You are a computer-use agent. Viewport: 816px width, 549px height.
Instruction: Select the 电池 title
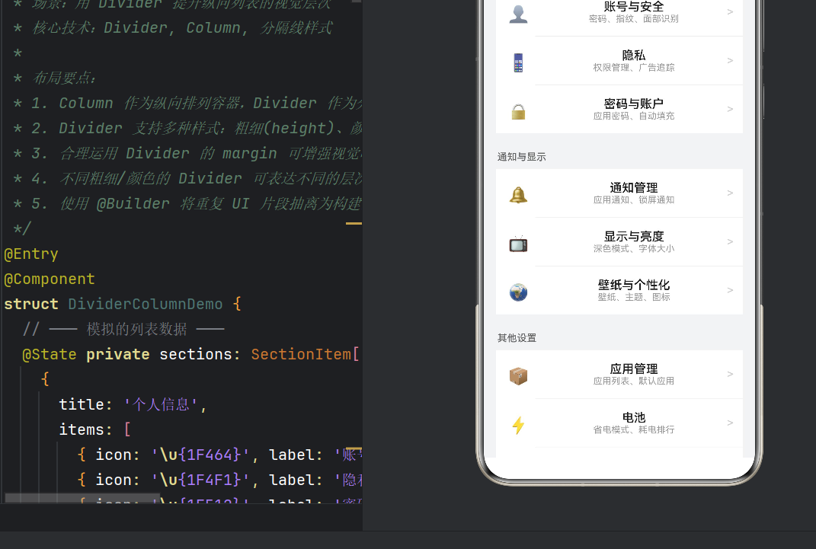click(634, 417)
